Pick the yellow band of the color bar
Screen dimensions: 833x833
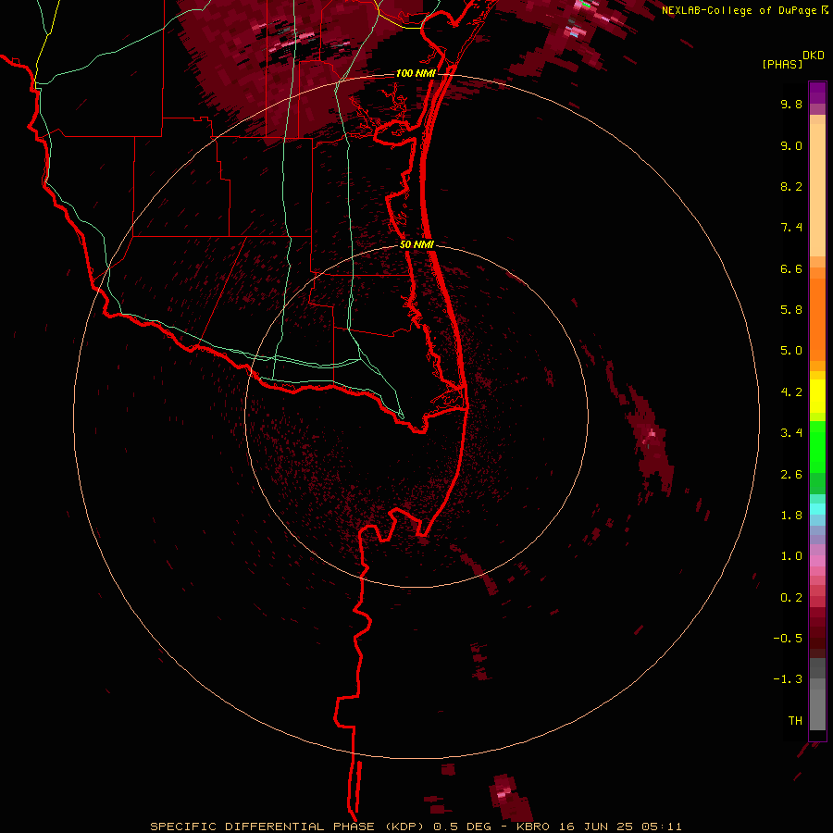817,396
